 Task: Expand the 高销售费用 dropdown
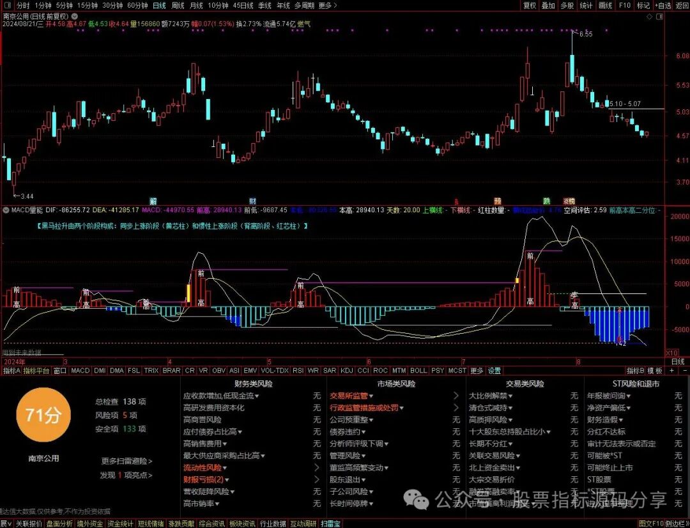point(224,444)
